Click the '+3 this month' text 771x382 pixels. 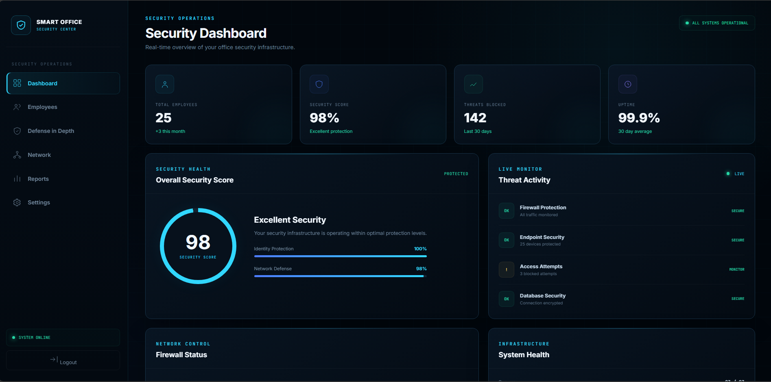[170, 131]
